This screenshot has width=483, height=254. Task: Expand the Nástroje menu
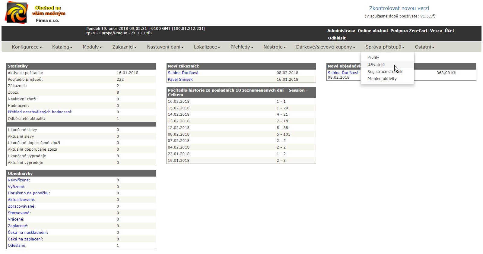click(x=275, y=47)
